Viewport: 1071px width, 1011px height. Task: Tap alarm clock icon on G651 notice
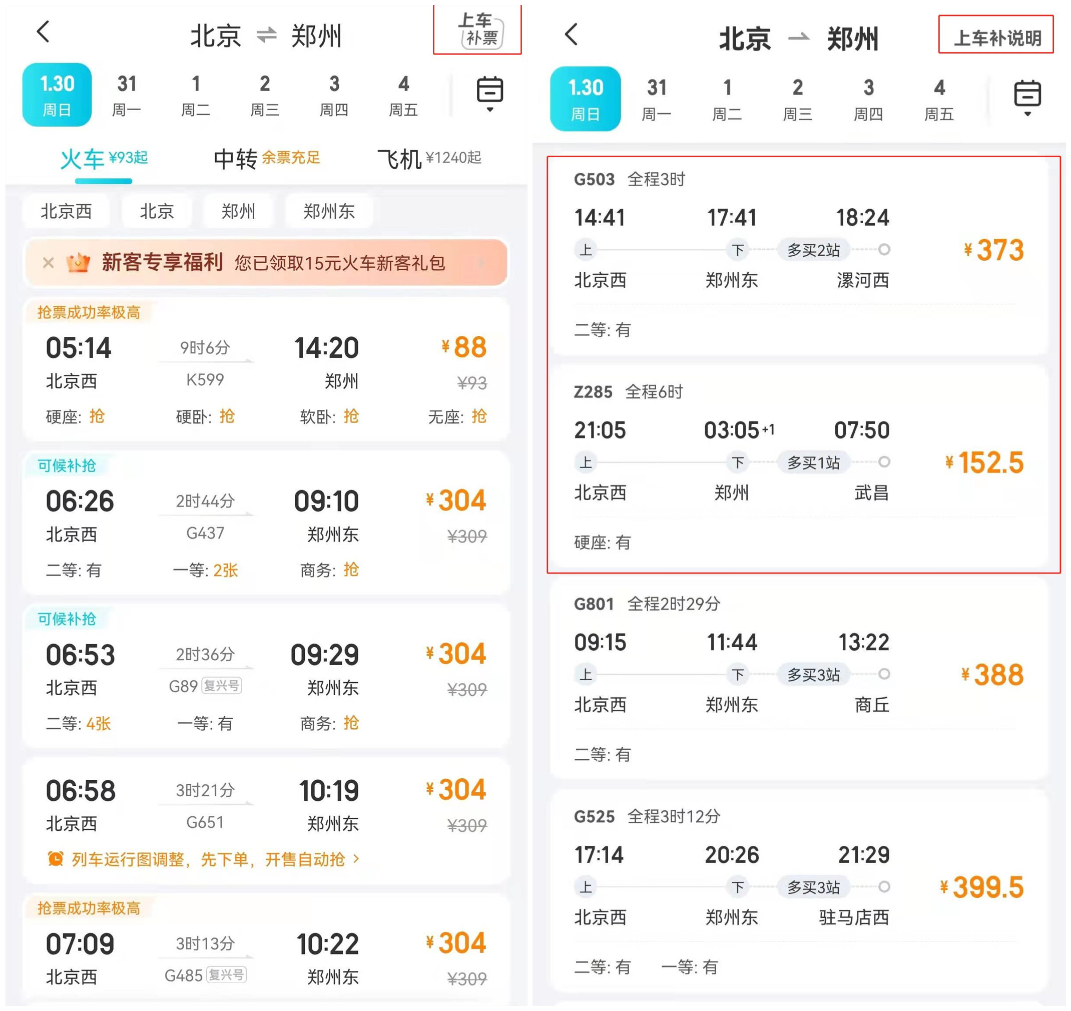tap(56, 858)
